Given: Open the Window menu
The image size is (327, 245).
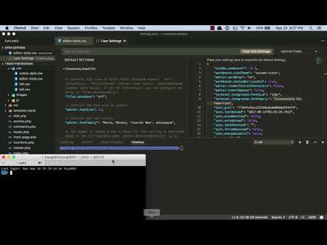Looking at the screenshot, I should click(127, 28).
